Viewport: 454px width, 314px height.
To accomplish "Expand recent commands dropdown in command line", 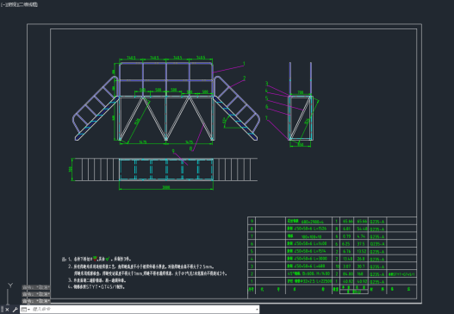I will pyautogui.click(x=26, y=310).
